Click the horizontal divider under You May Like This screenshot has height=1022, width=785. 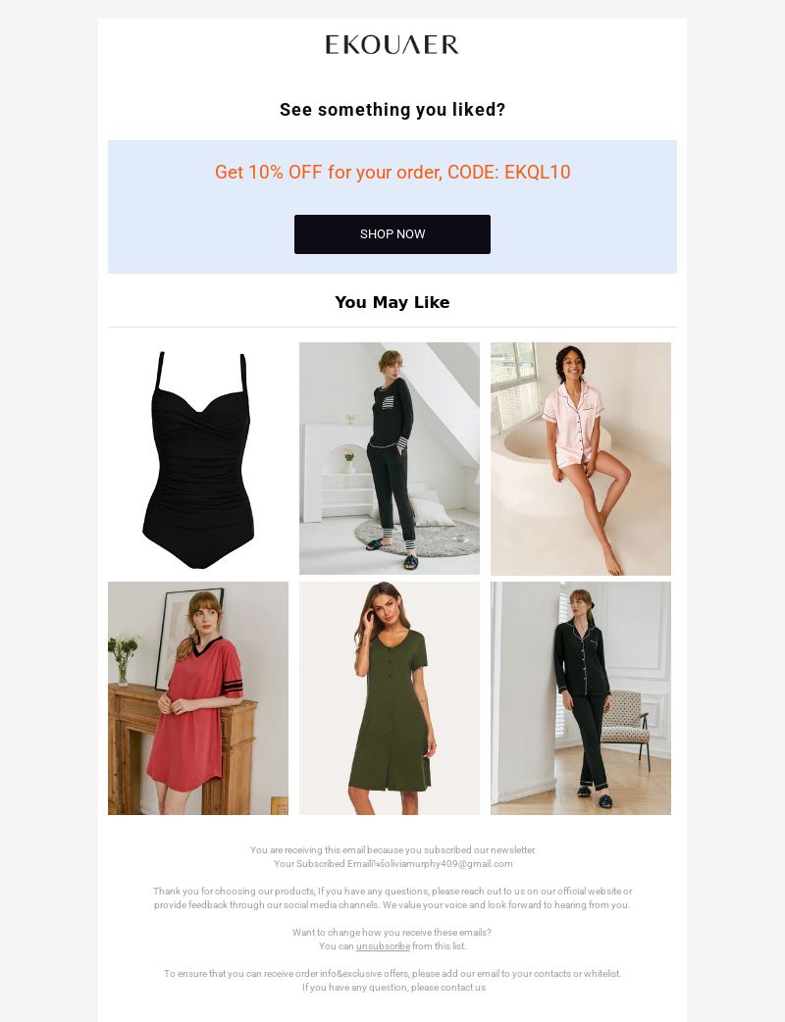[x=392, y=328]
